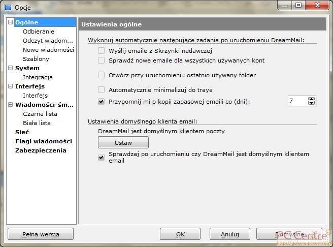Image resolution: width=333 pixels, height=247 pixels.
Task: Select 'Wiadomości-śm...' category
Action: [x=44, y=105]
